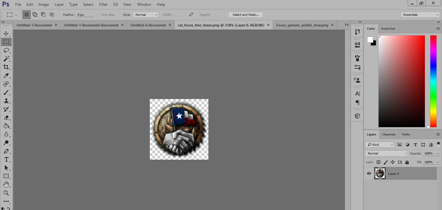Switch to Untitled-6-Recovered document tab

click(148, 25)
